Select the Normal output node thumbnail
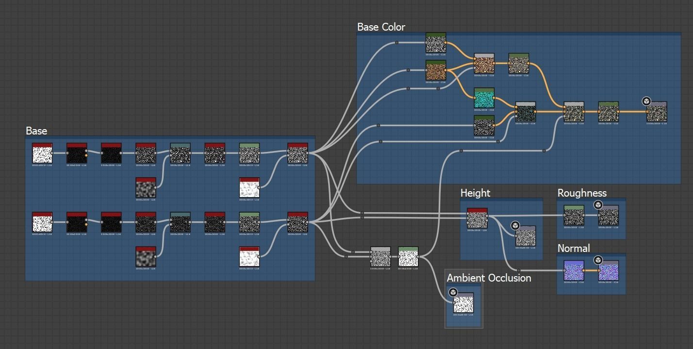The image size is (693, 349). (609, 270)
